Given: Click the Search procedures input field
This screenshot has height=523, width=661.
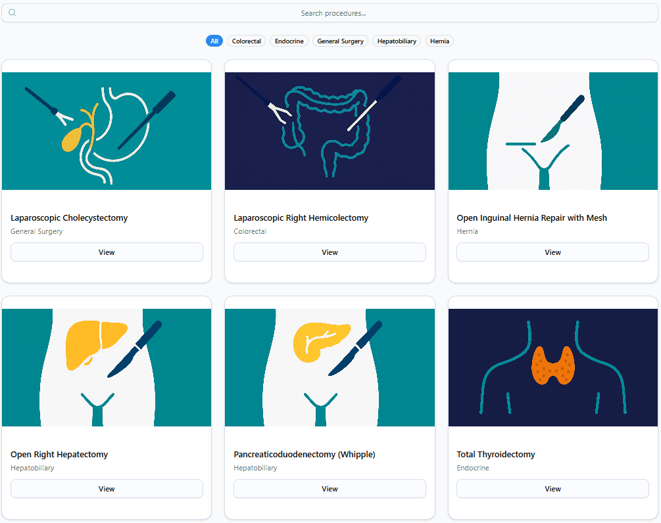Looking at the screenshot, I should point(330,12).
